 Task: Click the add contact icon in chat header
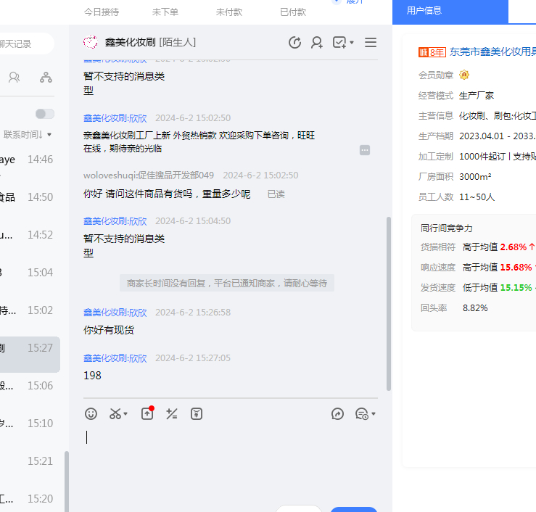click(x=317, y=43)
